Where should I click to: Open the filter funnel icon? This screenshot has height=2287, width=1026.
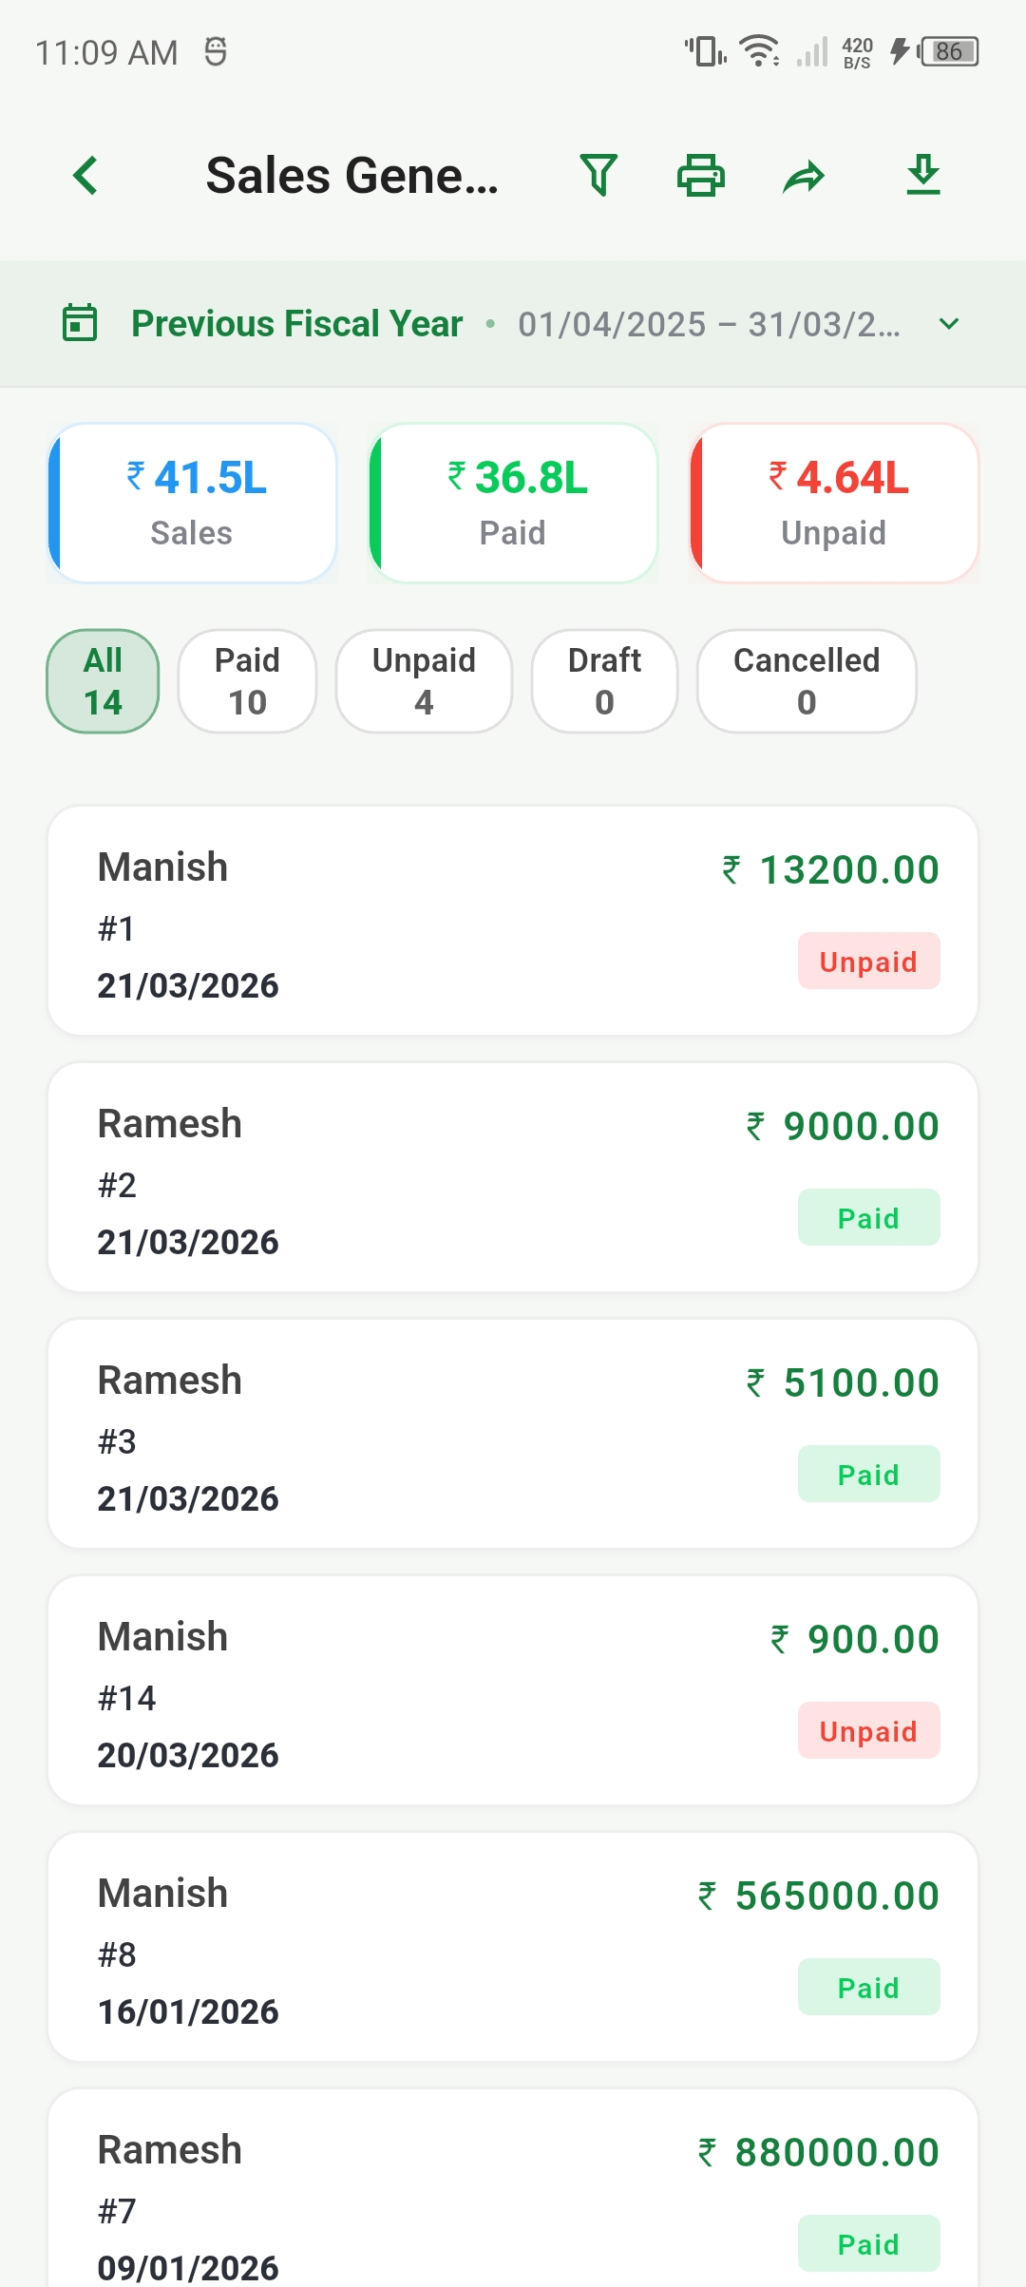coord(598,176)
